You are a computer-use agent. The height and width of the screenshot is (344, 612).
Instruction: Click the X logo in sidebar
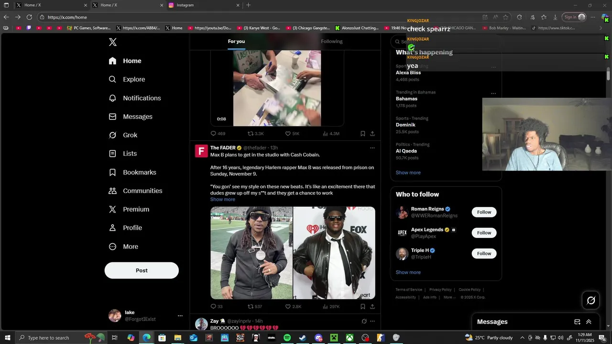[x=113, y=42]
